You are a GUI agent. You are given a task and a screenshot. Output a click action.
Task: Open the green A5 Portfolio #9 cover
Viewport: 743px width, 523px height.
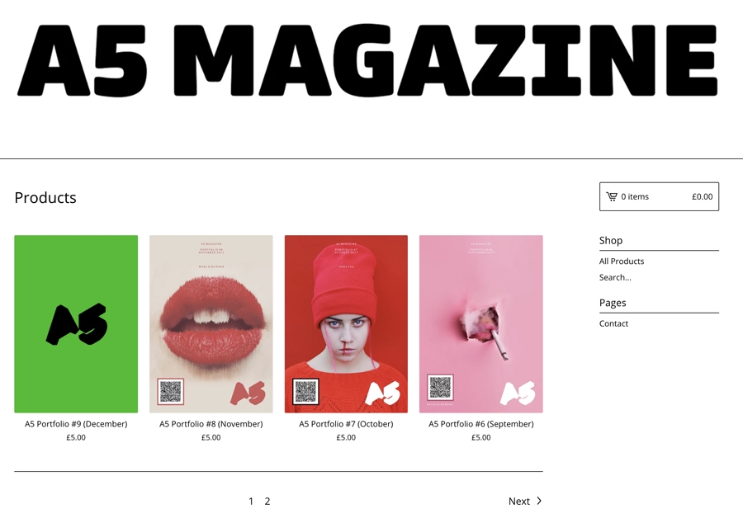(x=76, y=323)
